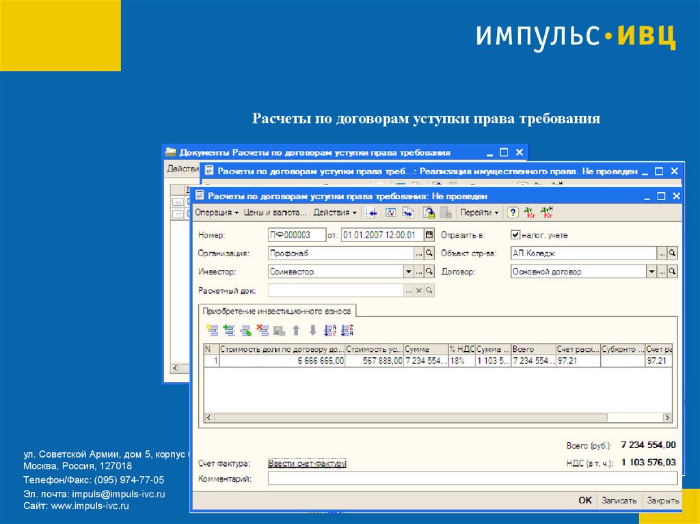Expand the Договор dropdown list
Screen dimensions: 700x524
(651, 271)
